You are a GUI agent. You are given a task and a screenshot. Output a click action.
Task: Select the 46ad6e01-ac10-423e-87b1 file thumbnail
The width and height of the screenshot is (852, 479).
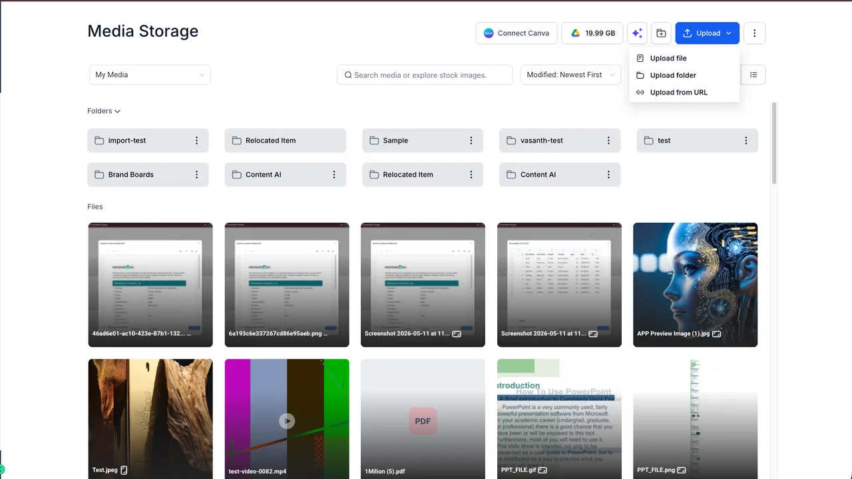pyautogui.click(x=150, y=285)
